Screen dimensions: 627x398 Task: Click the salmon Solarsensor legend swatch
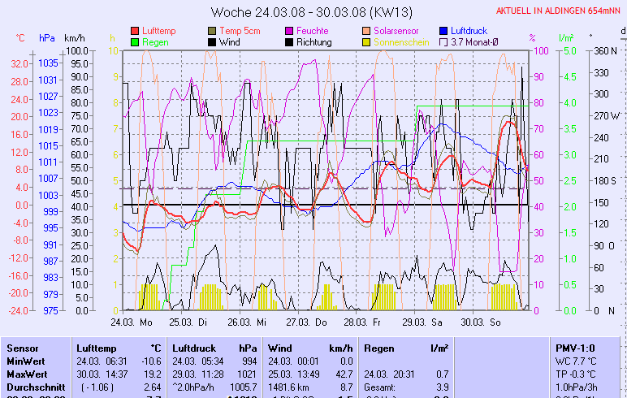tap(367, 30)
